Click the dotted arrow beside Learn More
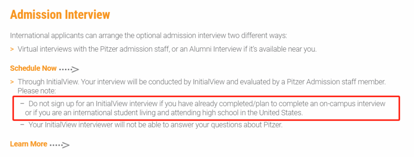414x157 pixels. pyautogui.click(x=60, y=145)
